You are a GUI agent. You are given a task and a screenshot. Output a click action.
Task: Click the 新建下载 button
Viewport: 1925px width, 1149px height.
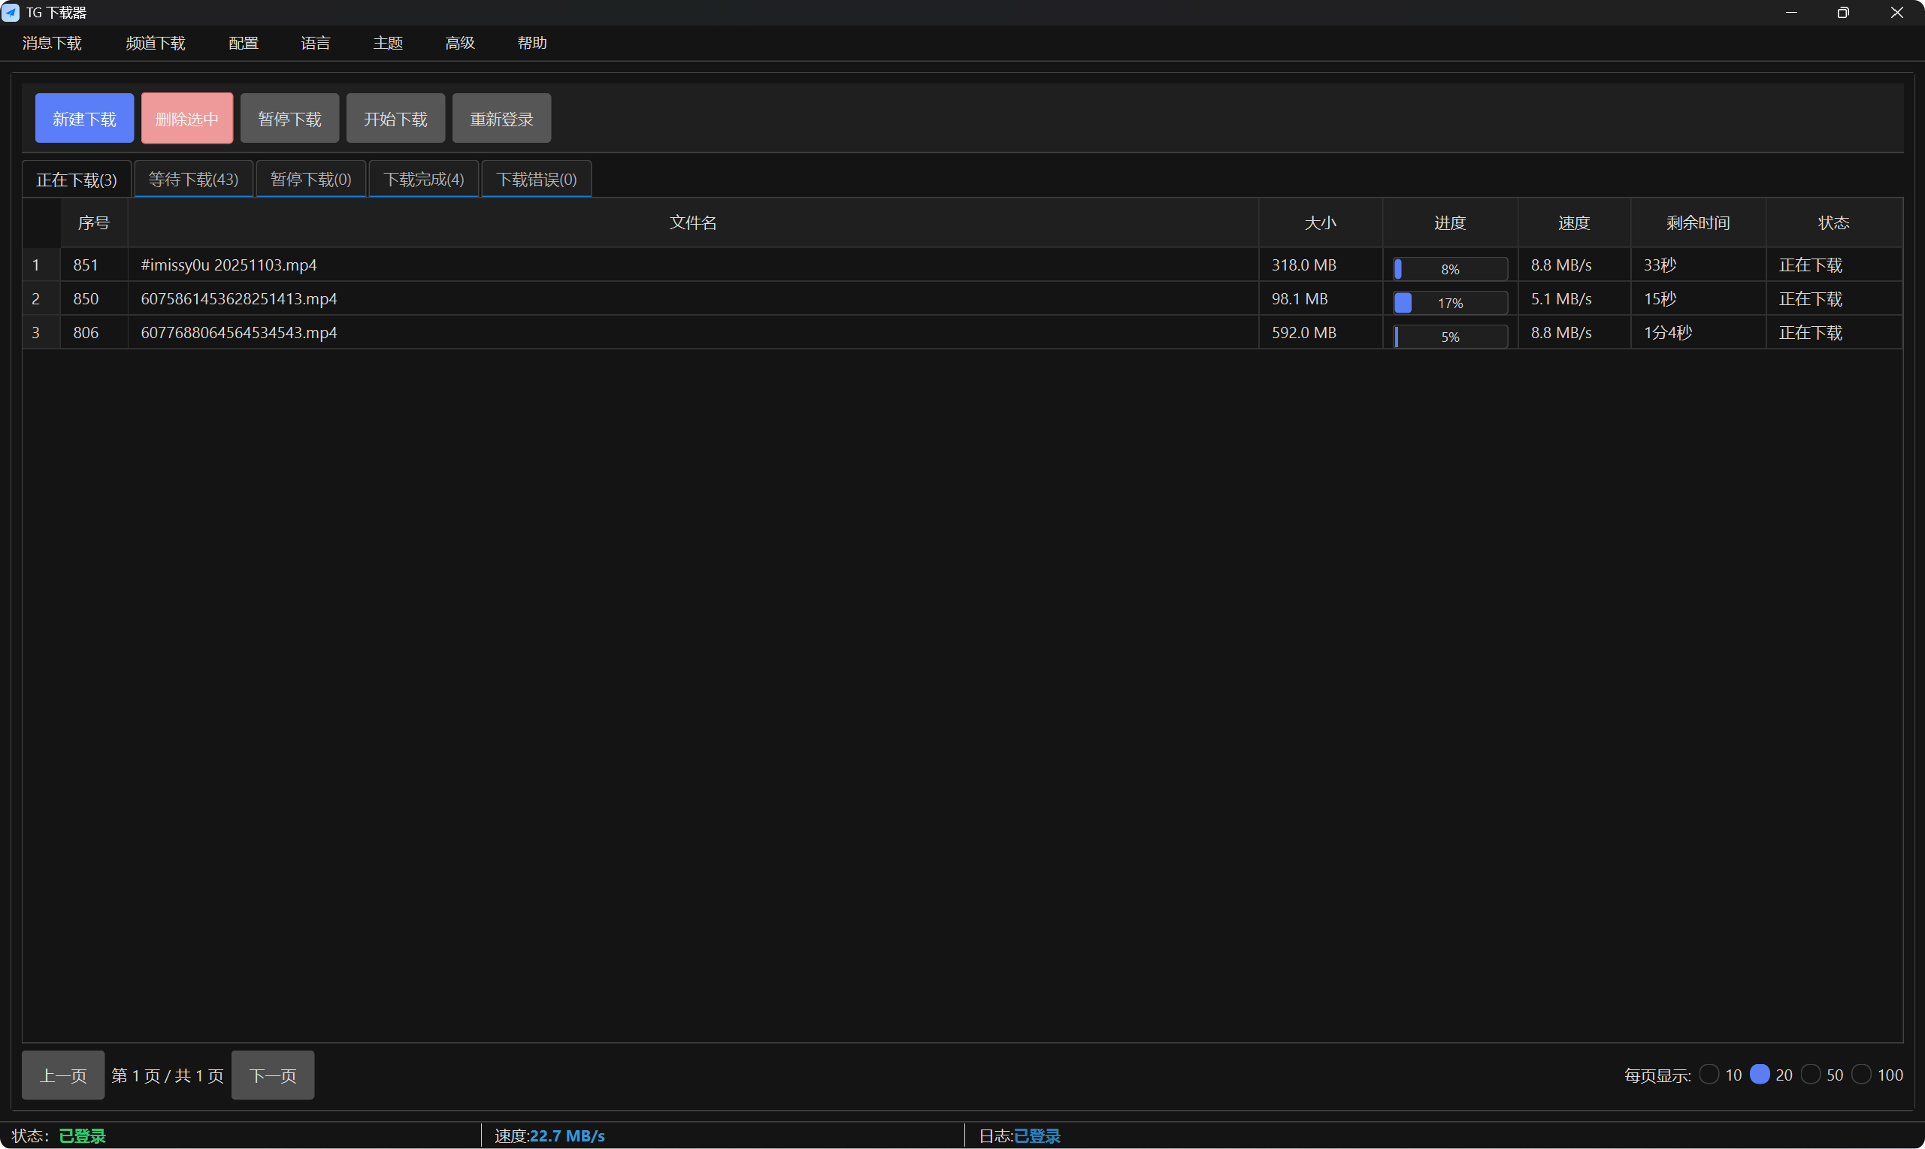84,119
